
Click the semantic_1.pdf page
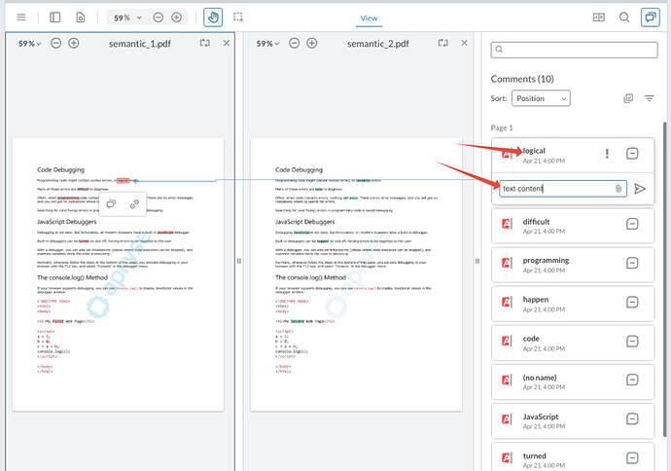point(118,274)
